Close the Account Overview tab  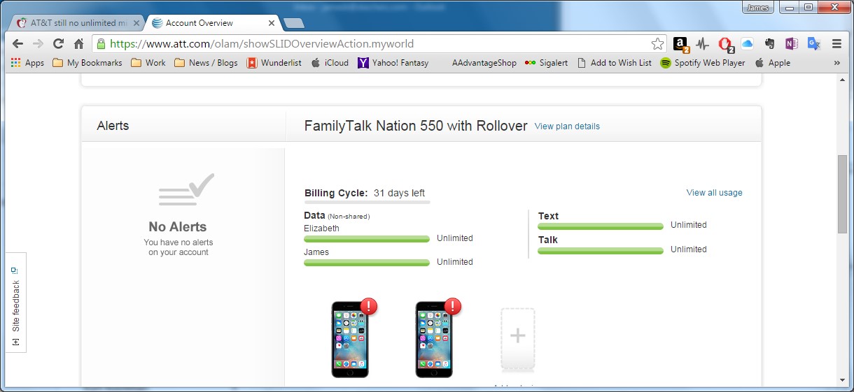click(x=272, y=23)
